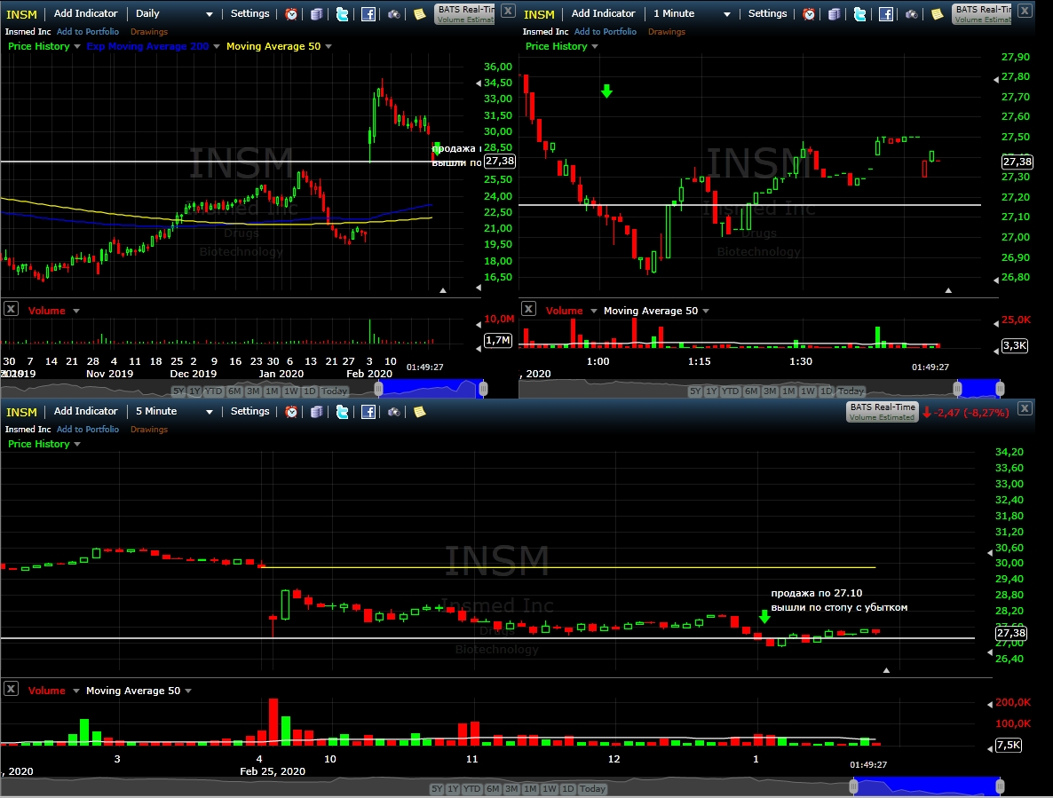
Task: Click 'Insmed Inc' name in 1 Minute chart
Action: (545, 32)
